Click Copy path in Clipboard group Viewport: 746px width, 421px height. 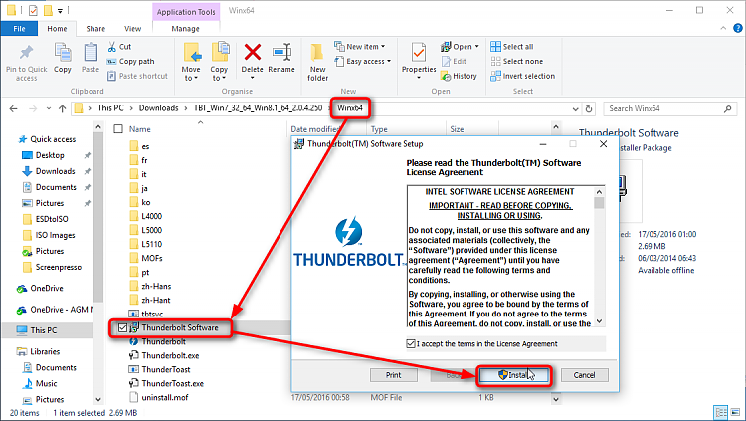131,61
